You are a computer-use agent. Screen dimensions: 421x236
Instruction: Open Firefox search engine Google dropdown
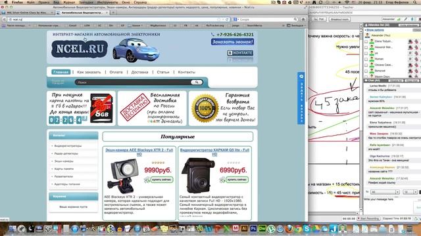tap(236, 20)
